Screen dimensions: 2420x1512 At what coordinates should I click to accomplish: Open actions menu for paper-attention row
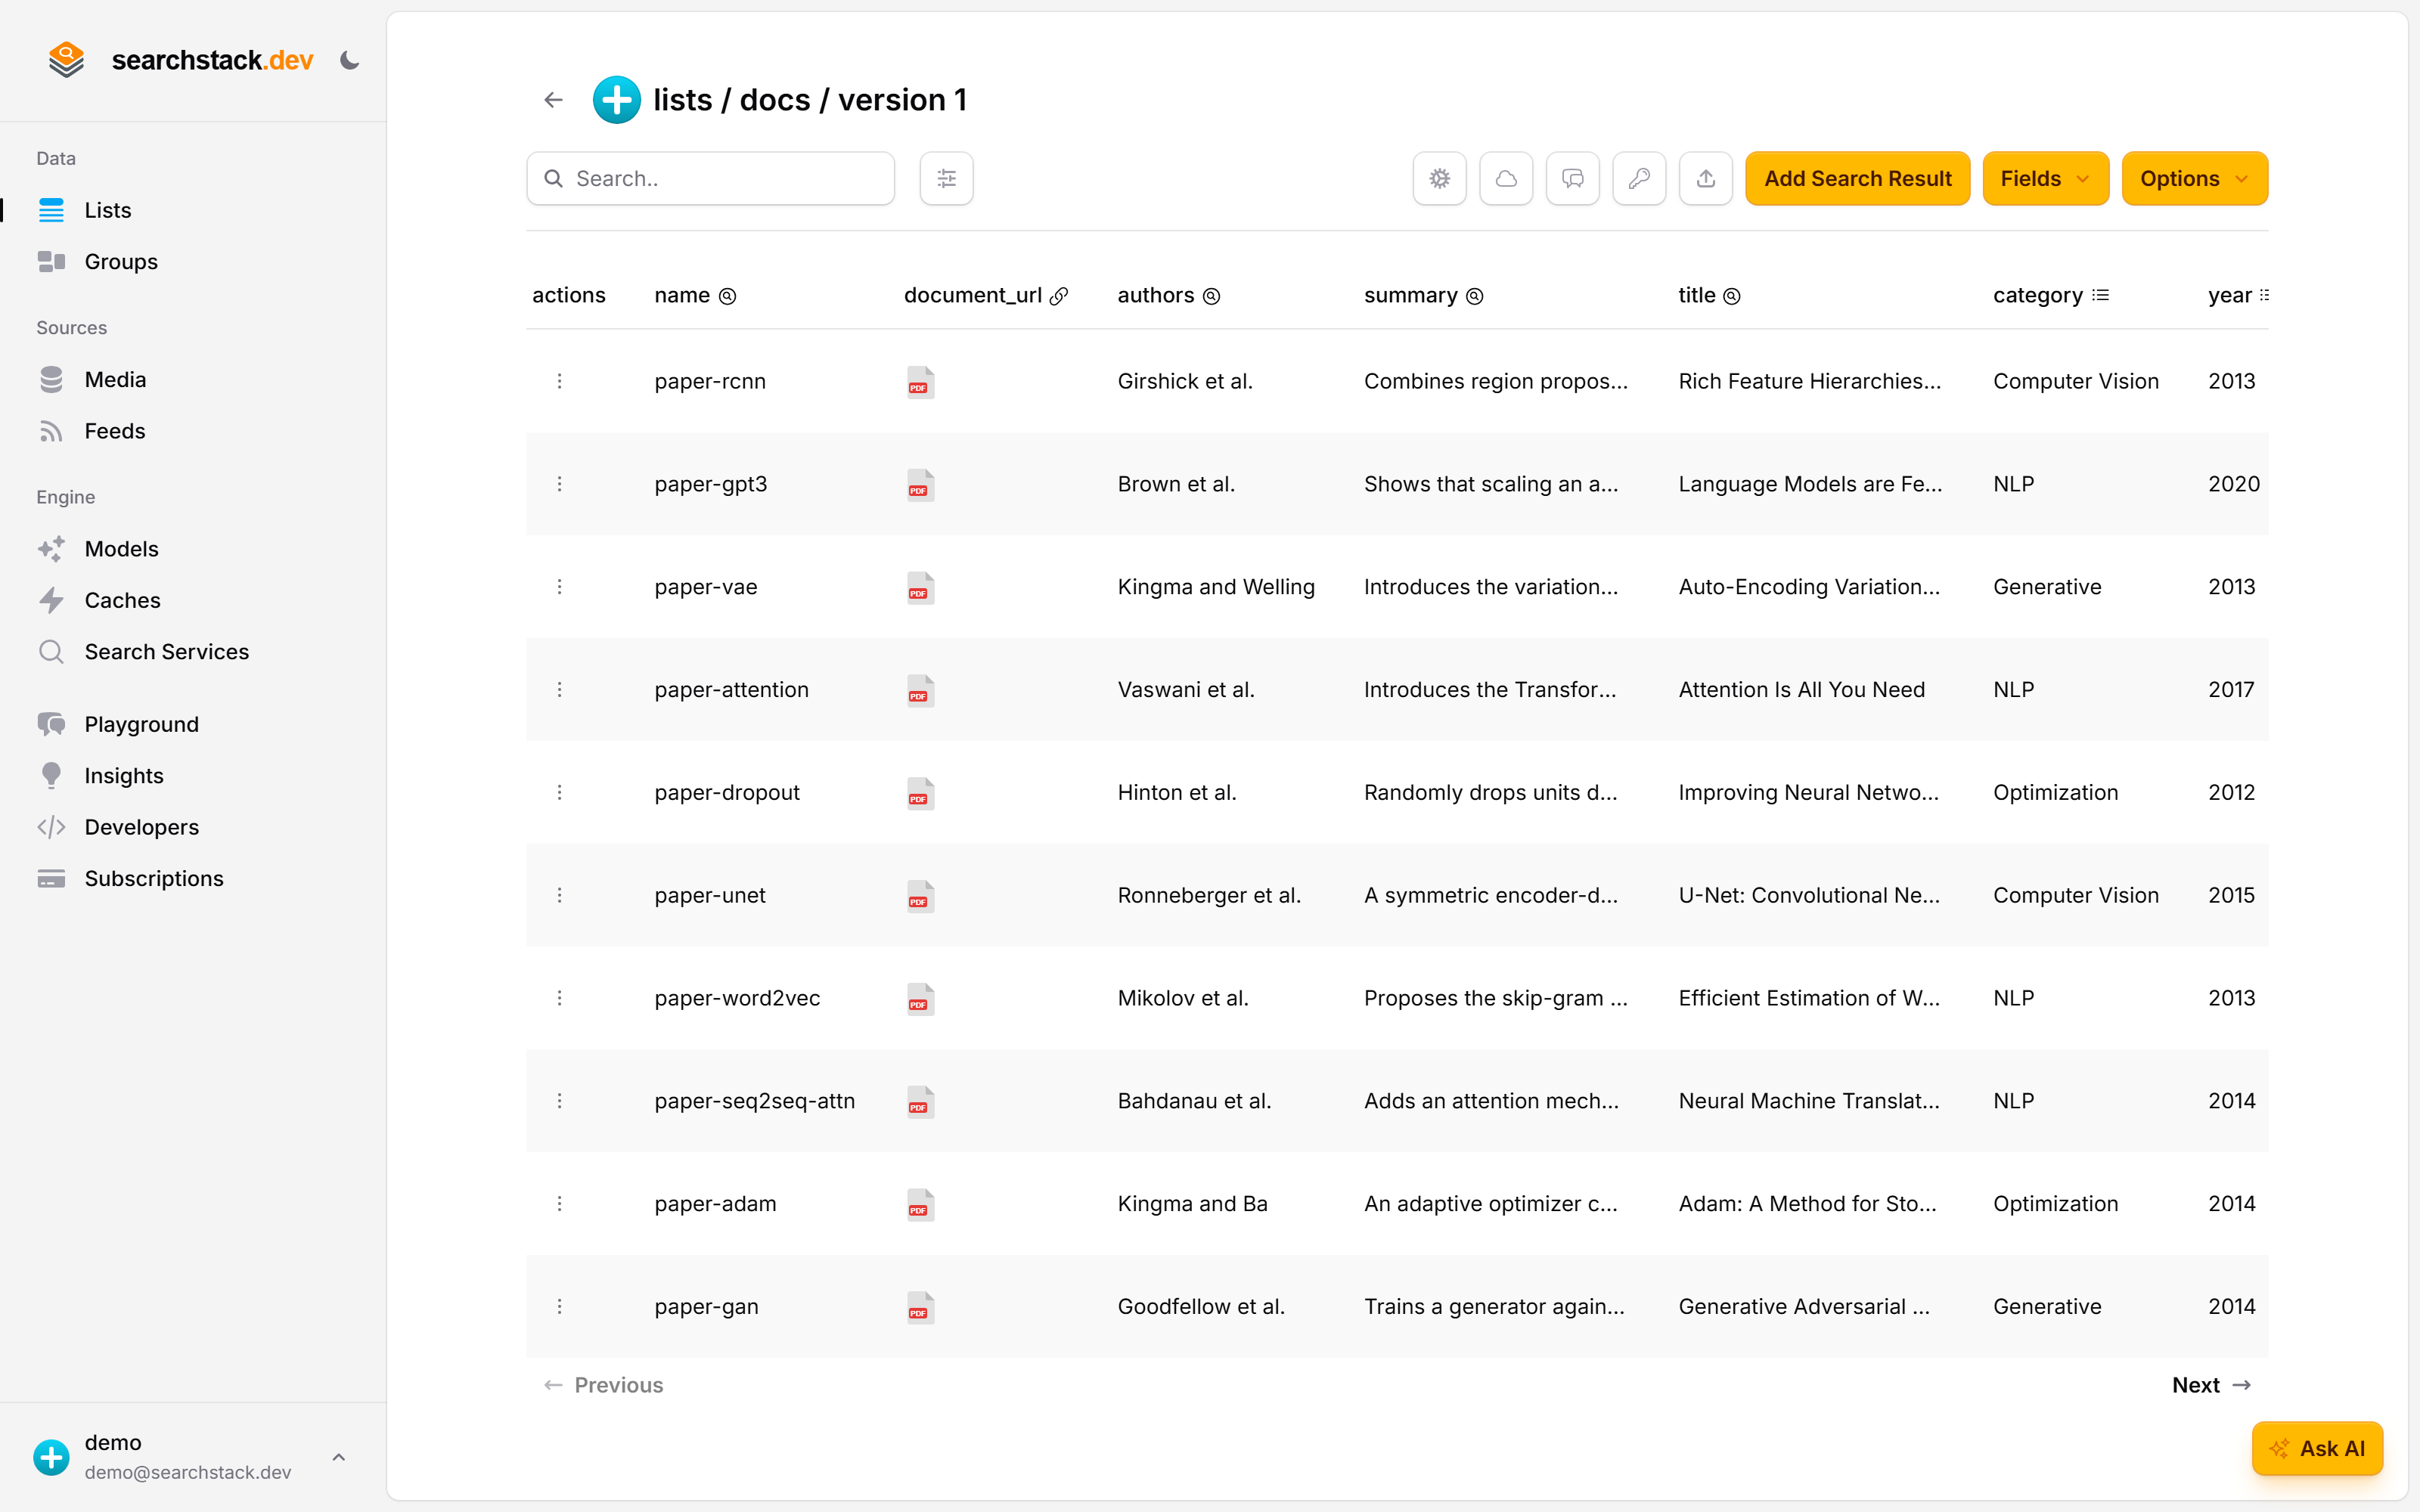click(559, 690)
